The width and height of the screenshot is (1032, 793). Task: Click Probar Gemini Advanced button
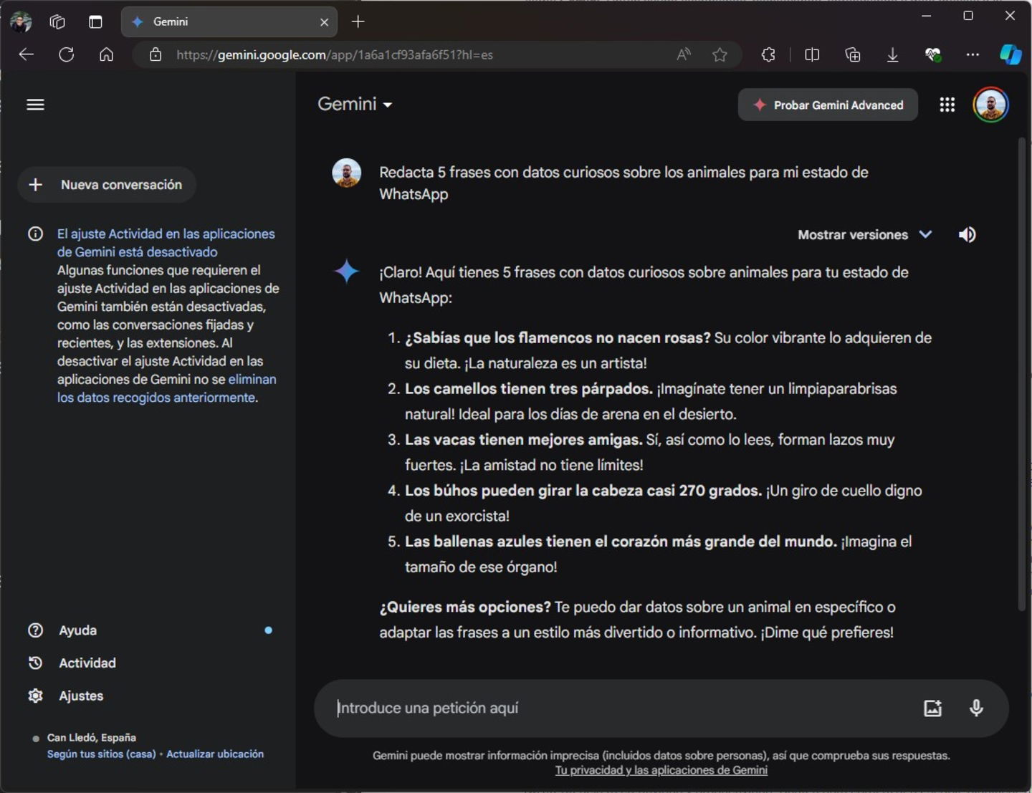(x=828, y=105)
